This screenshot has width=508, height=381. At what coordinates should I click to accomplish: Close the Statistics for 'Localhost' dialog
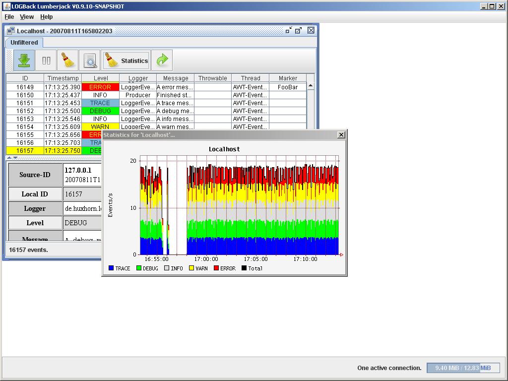[341, 135]
